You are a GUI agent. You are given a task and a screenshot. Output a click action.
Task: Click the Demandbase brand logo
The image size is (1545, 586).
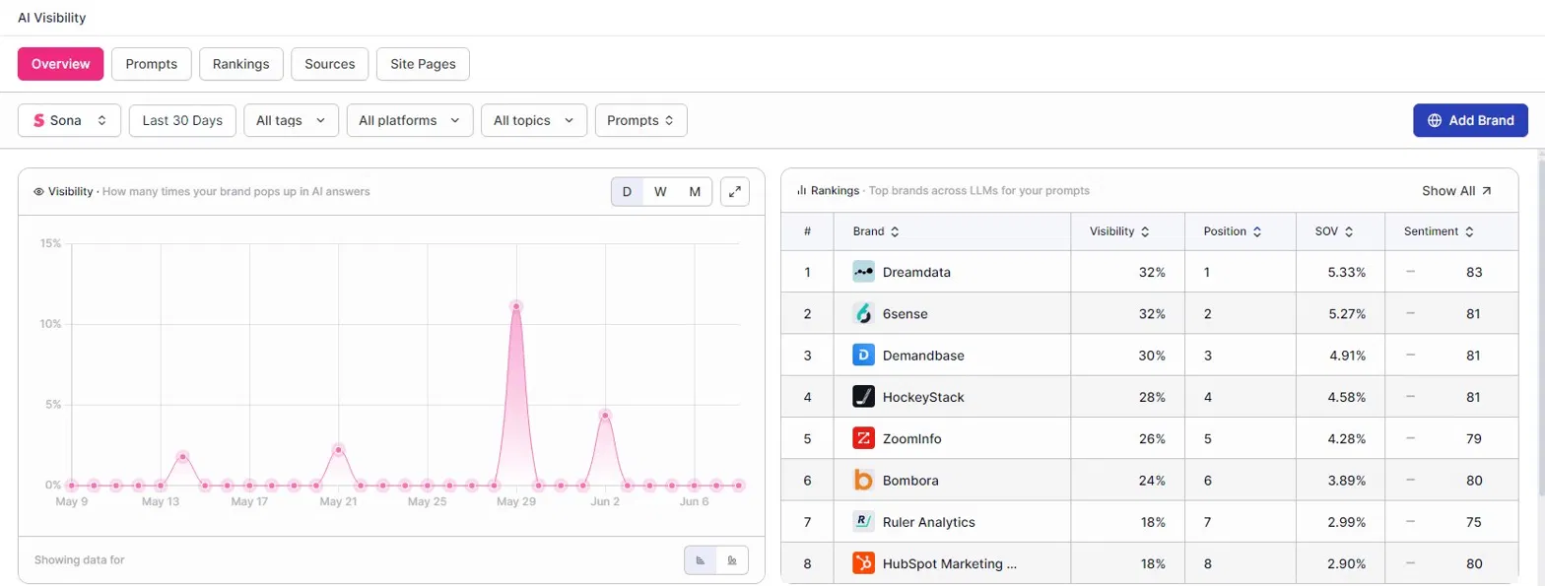pos(864,355)
